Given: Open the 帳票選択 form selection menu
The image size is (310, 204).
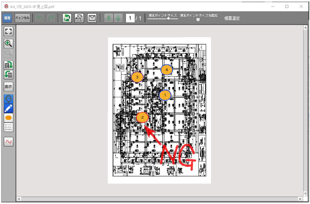Looking at the screenshot, I should 231,18.
